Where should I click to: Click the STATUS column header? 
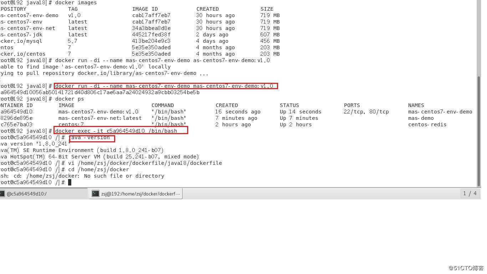click(289, 105)
